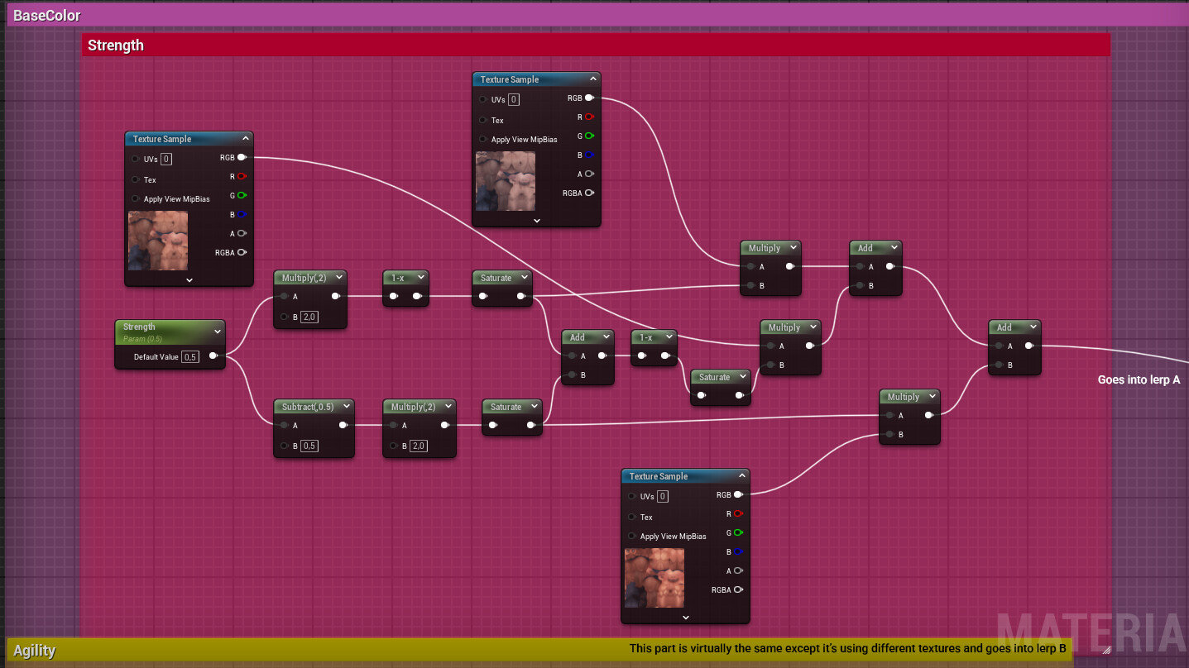
Task: Click the output pin of the Saturate node after the first 1-x
Action: (521, 296)
